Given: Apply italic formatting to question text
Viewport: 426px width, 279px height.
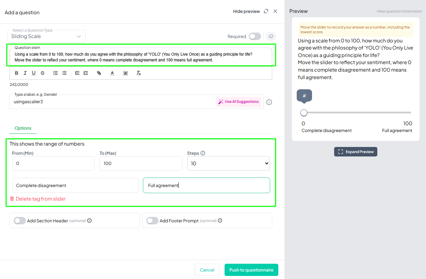Looking at the screenshot, I should click(x=25, y=73).
